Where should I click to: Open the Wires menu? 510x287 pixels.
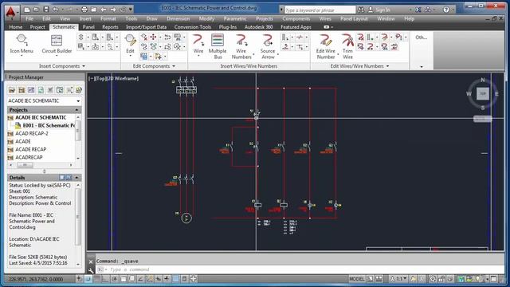click(x=325, y=19)
